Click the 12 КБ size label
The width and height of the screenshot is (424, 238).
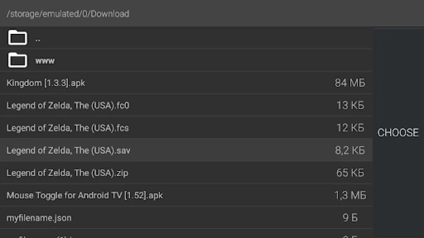pos(350,128)
